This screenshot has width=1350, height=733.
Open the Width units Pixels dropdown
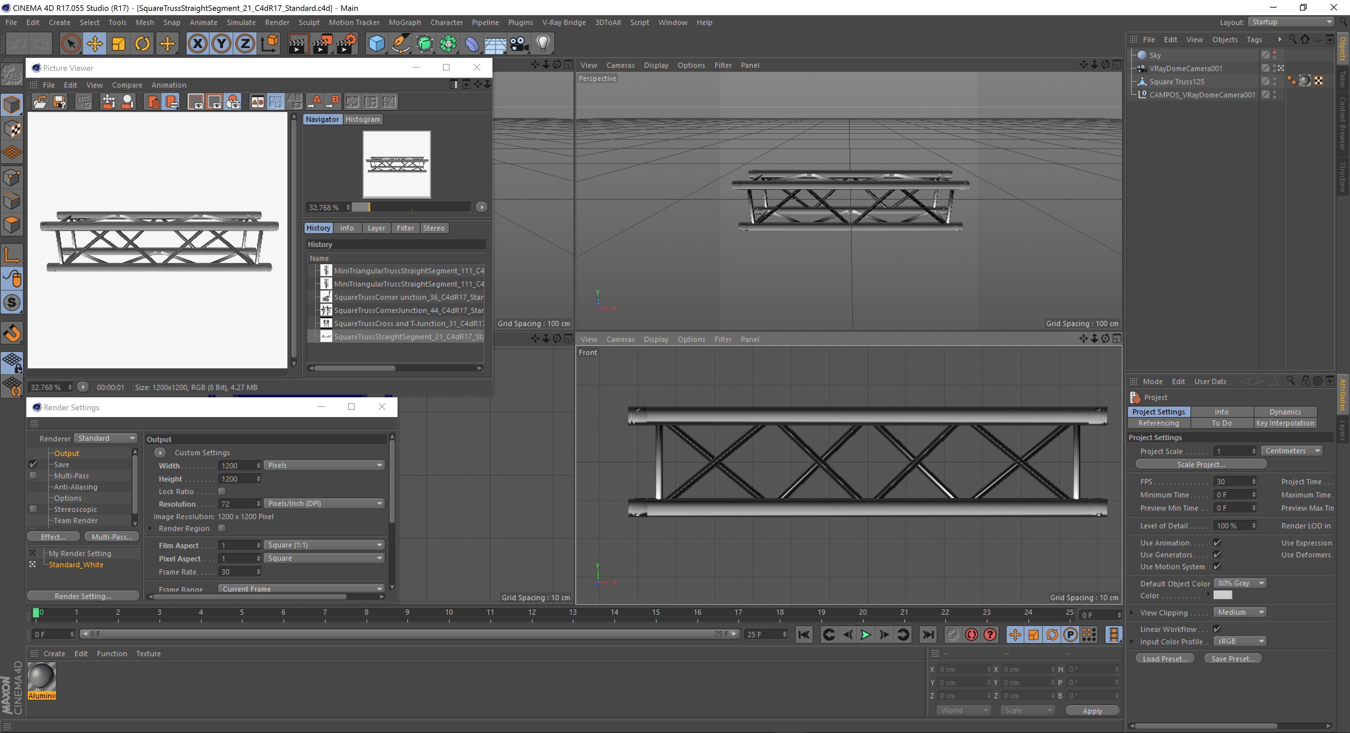324,465
